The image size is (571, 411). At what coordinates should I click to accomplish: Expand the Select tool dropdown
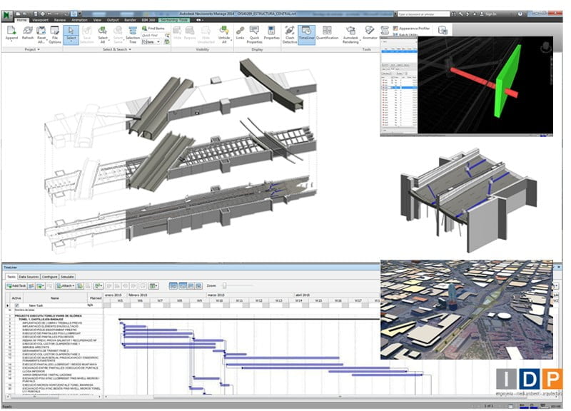click(x=72, y=42)
